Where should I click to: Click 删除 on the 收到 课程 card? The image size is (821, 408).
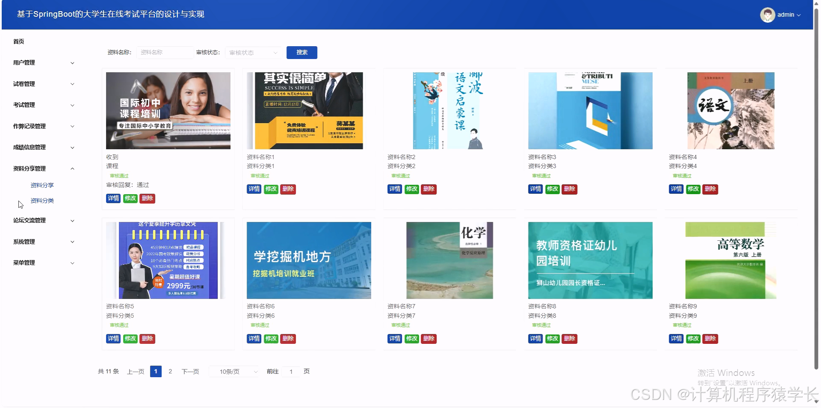[147, 198]
